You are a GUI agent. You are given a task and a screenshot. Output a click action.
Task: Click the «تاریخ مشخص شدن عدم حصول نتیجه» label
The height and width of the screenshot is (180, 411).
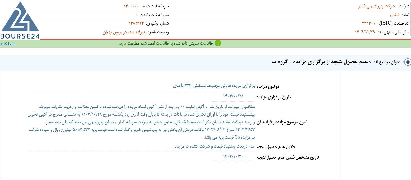tap(288, 158)
